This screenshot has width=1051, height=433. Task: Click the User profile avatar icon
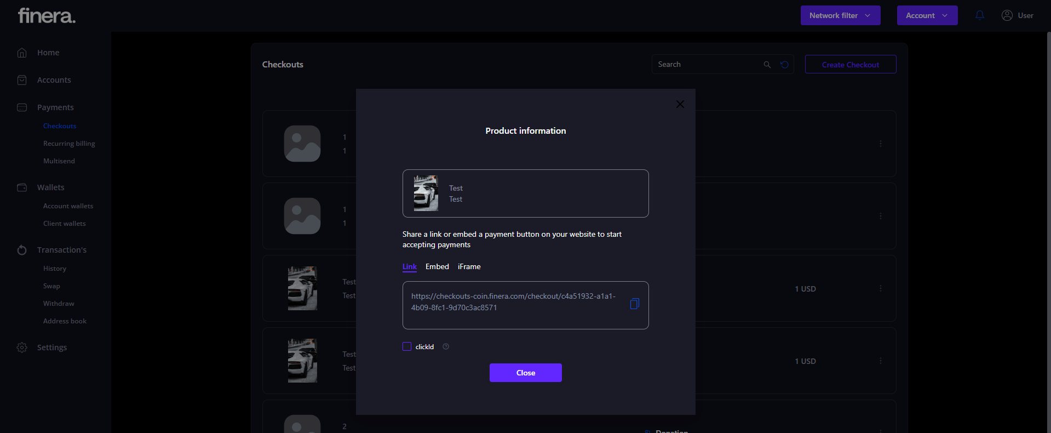click(x=1007, y=15)
